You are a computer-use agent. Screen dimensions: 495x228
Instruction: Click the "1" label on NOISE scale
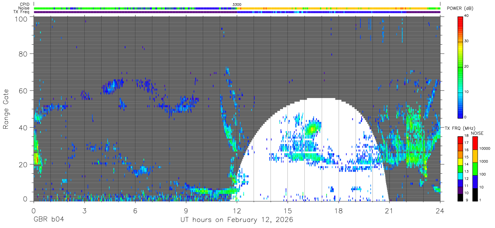click(481, 200)
